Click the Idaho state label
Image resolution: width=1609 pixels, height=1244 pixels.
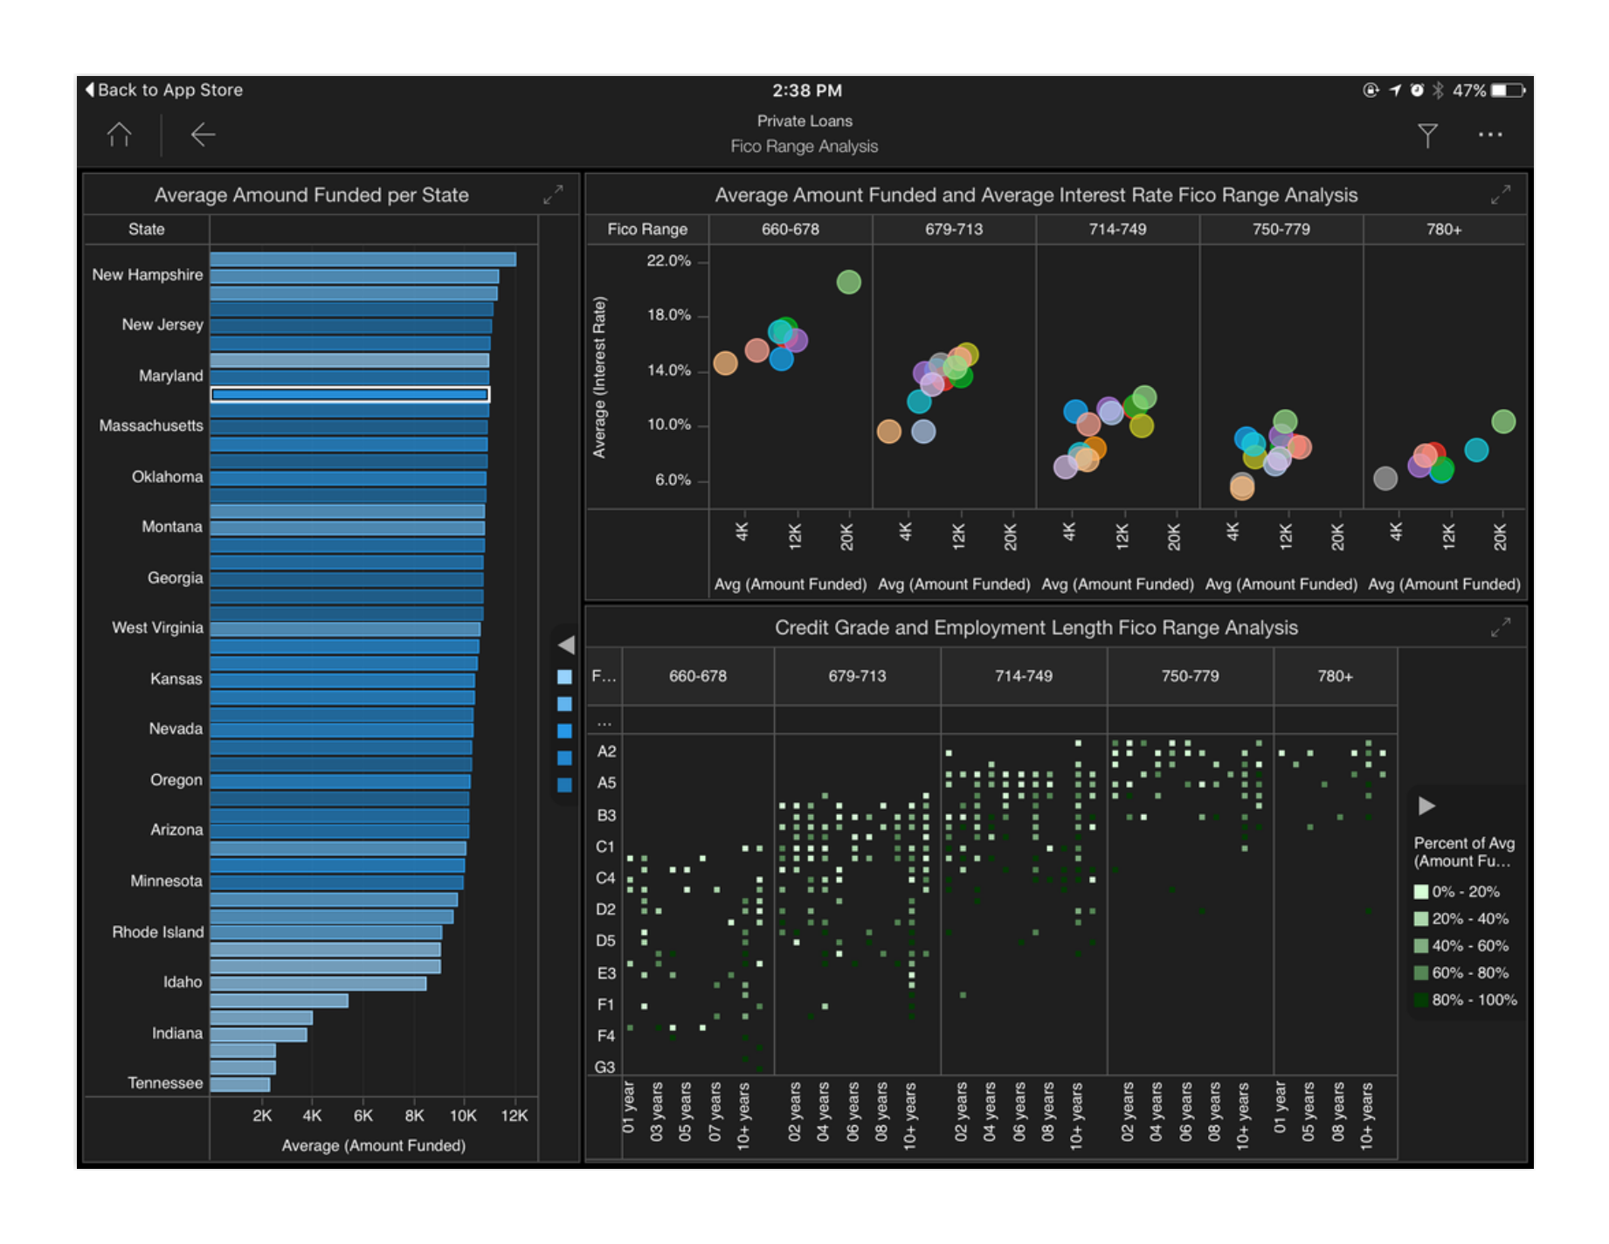pos(183,982)
